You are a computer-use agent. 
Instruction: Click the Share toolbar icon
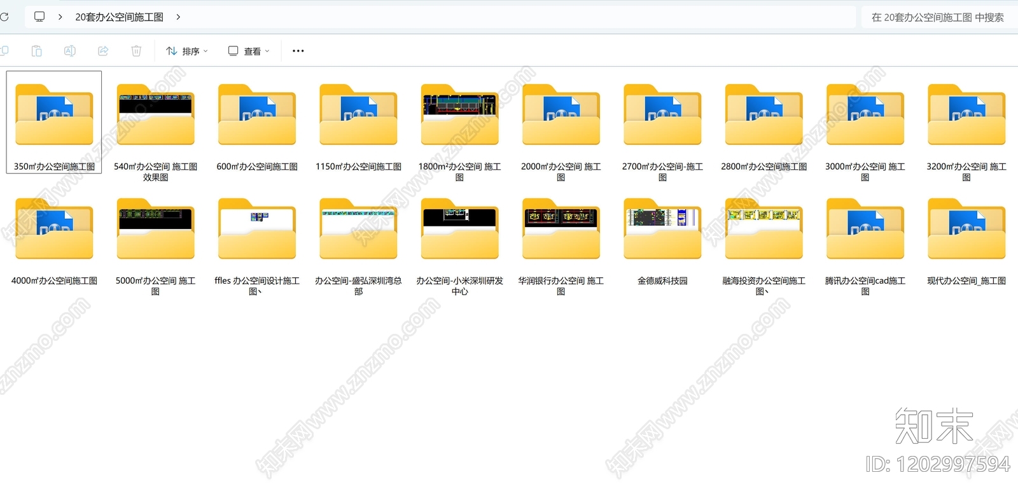pyautogui.click(x=103, y=51)
